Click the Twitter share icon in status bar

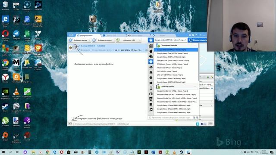198,124
